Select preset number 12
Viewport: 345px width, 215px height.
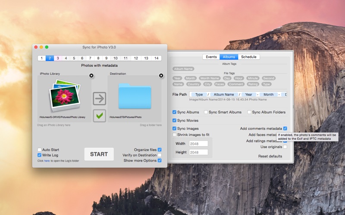136,58
